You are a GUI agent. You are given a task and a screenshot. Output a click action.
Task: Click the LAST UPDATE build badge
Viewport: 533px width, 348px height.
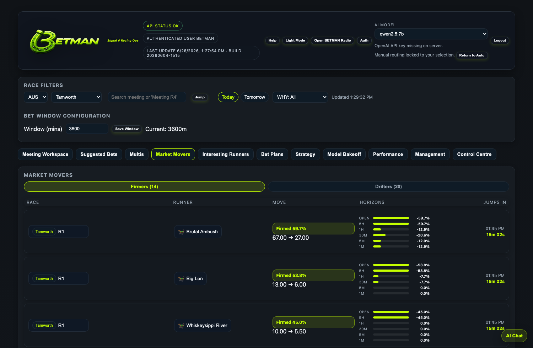tap(201, 53)
